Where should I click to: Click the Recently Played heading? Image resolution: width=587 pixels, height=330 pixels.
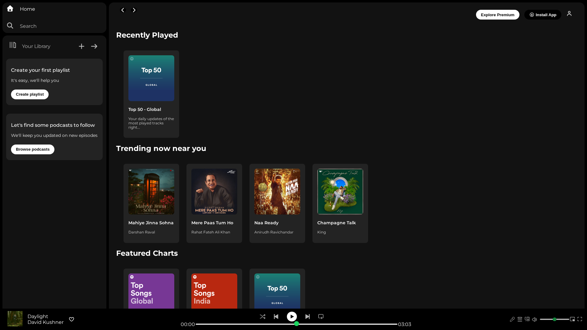147,35
